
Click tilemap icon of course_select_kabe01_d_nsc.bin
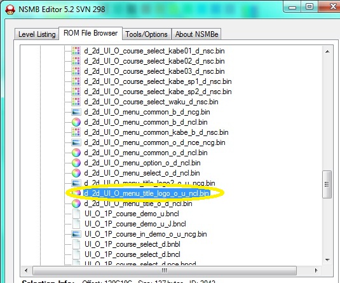click(x=76, y=51)
